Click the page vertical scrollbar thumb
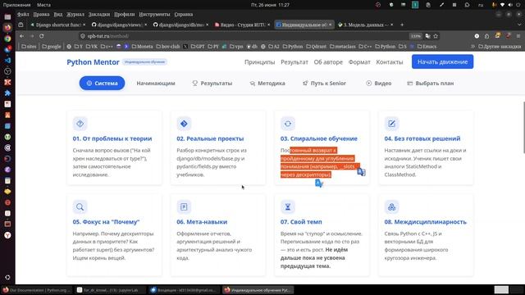The image size is (525, 295). tap(523, 127)
